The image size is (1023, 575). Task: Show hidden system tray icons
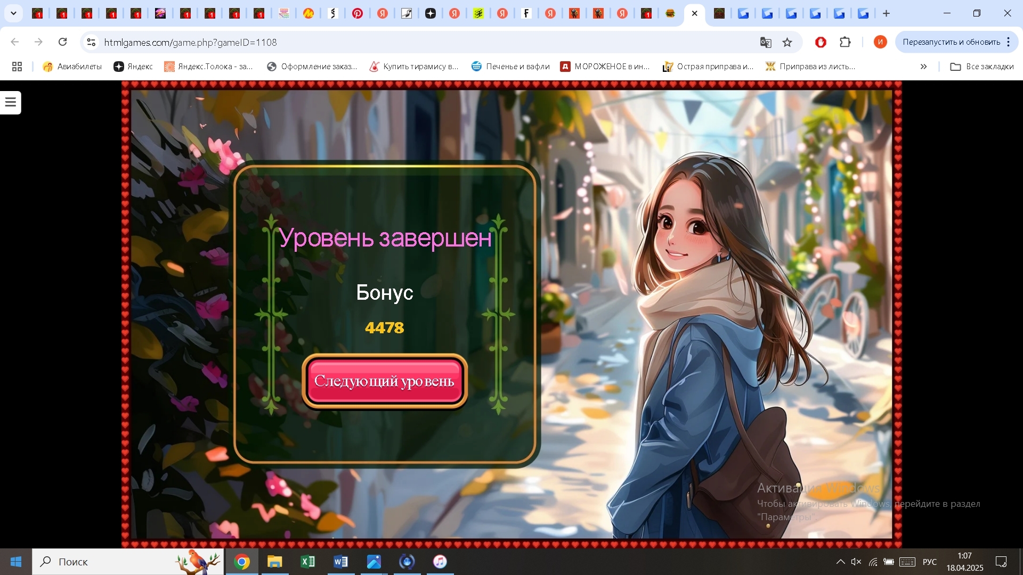coord(840,562)
